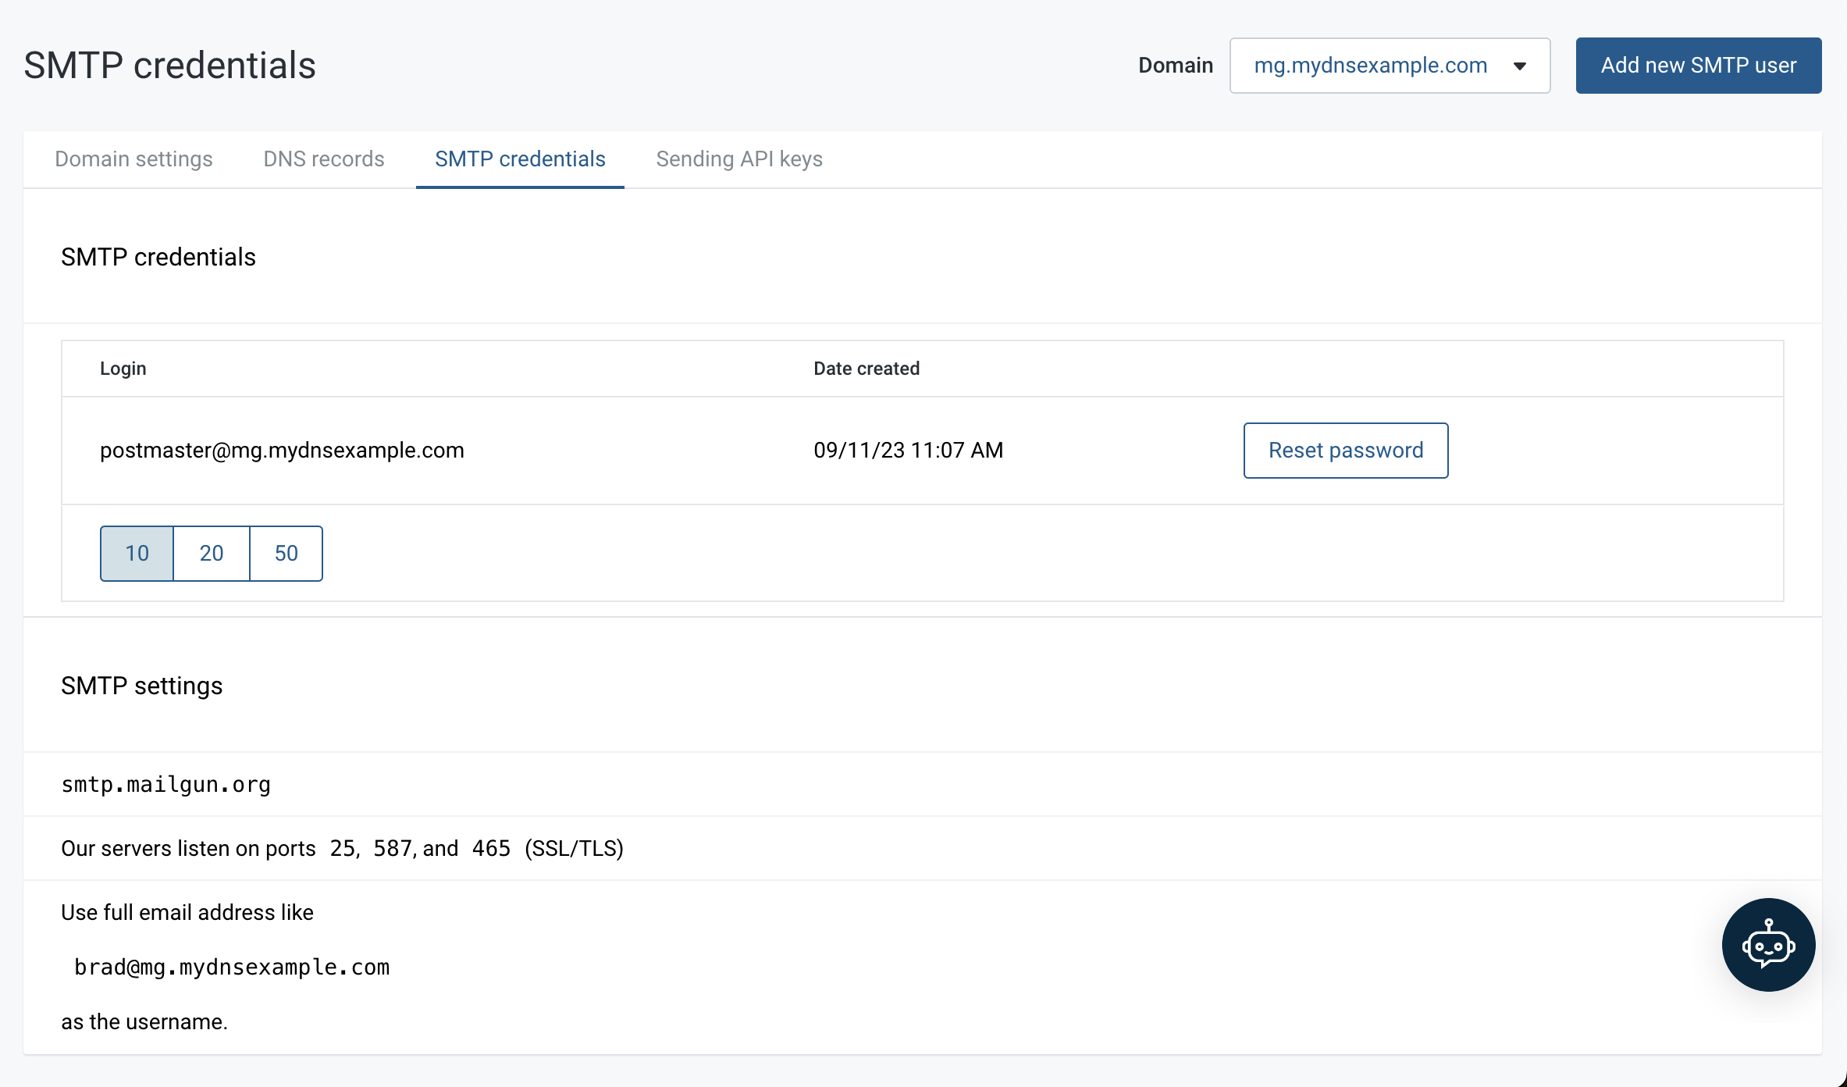Click the Add new SMTP user button

click(1697, 66)
